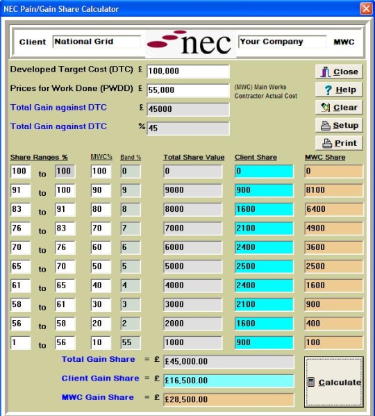Image resolution: width=375 pixels, height=416 pixels.
Task: Click Total Gain Share field £45,000.00
Action: [228, 362]
